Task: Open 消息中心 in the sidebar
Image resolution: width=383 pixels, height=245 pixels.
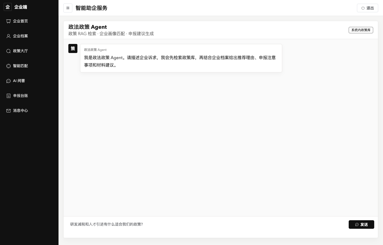Action: 29,111
